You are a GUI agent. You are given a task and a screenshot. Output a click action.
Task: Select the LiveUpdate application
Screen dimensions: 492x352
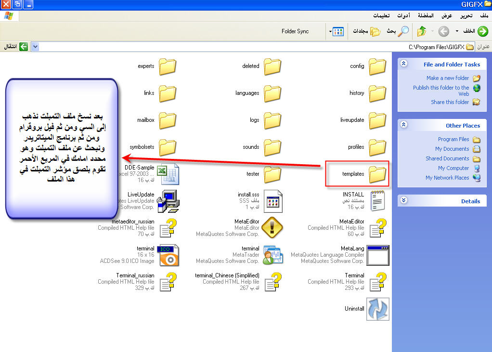click(168, 201)
